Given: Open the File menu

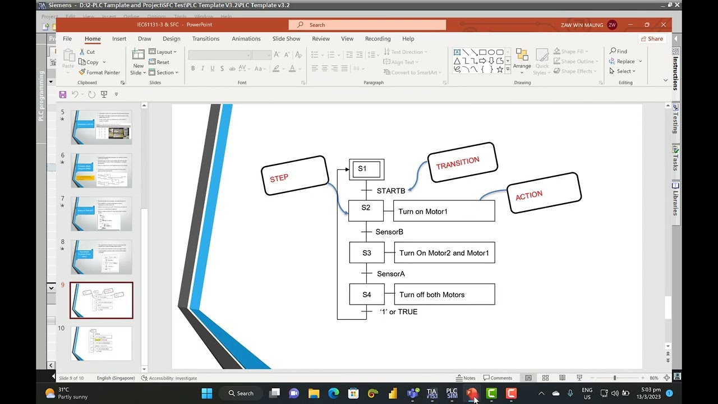Looking at the screenshot, I should [x=67, y=39].
